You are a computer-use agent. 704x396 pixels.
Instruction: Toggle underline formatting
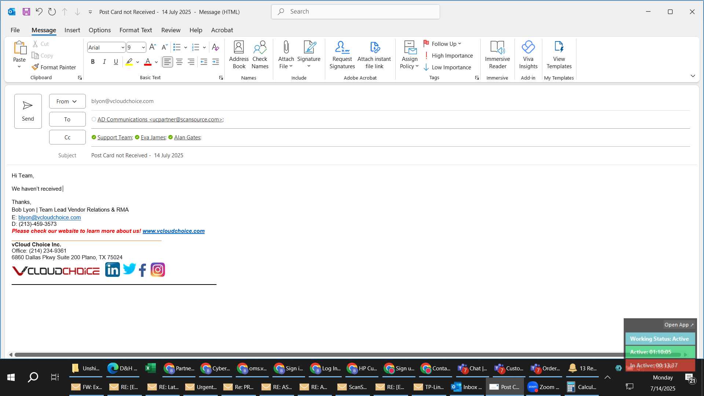pyautogui.click(x=116, y=62)
